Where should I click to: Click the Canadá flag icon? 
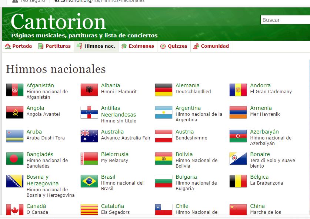tap(15, 210)
